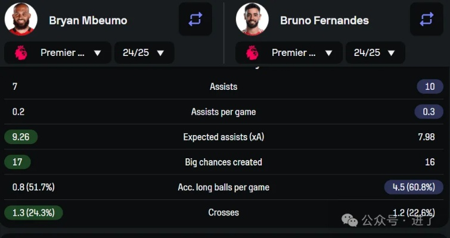
Task: Click Premier League logo under Fernandes
Action: pyautogui.click(x=252, y=53)
